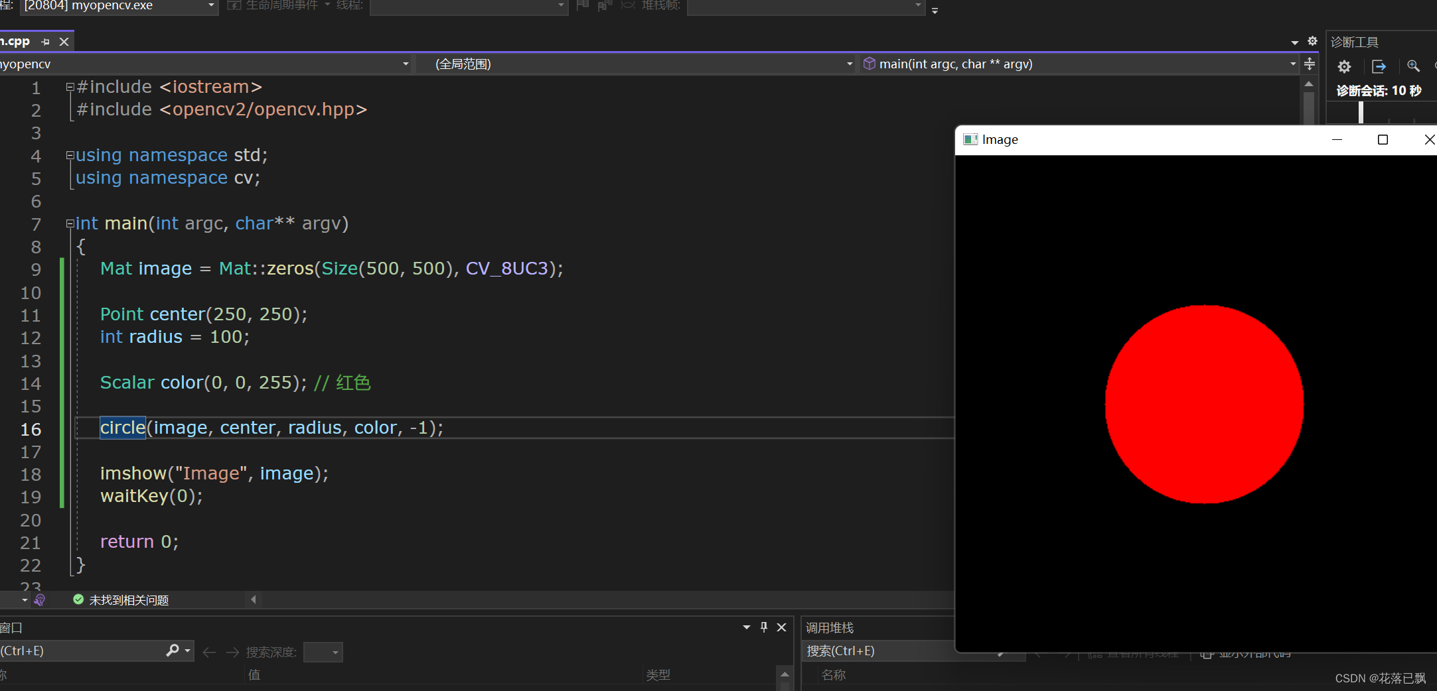Image resolution: width=1437 pixels, height=691 pixels.
Task: Click the circle function call on line 16
Action: pos(123,428)
